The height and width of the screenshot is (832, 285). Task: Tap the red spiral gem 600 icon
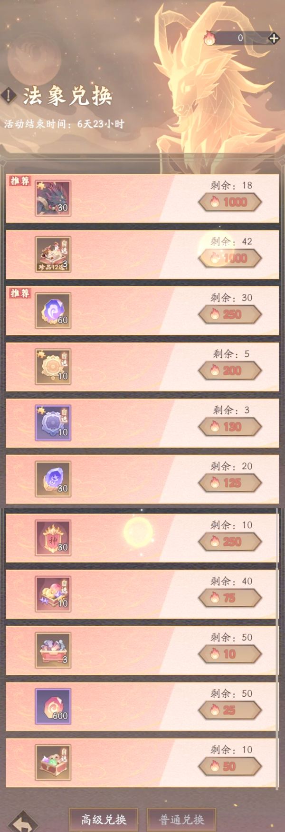point(53,706)
